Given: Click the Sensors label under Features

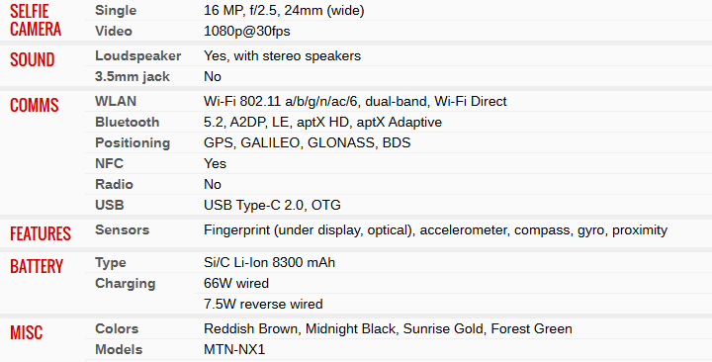Looking at the screenshot, I should (x=122, y=229).
